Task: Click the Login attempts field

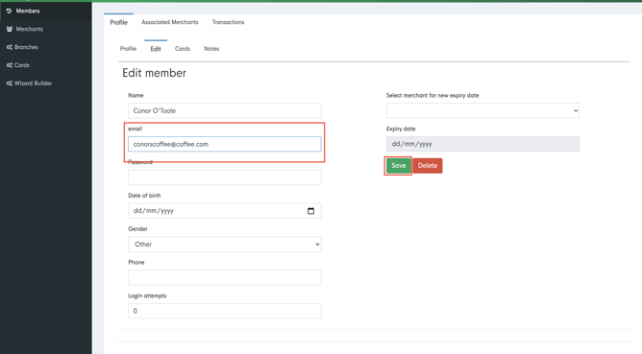Action: click(224, 311)
